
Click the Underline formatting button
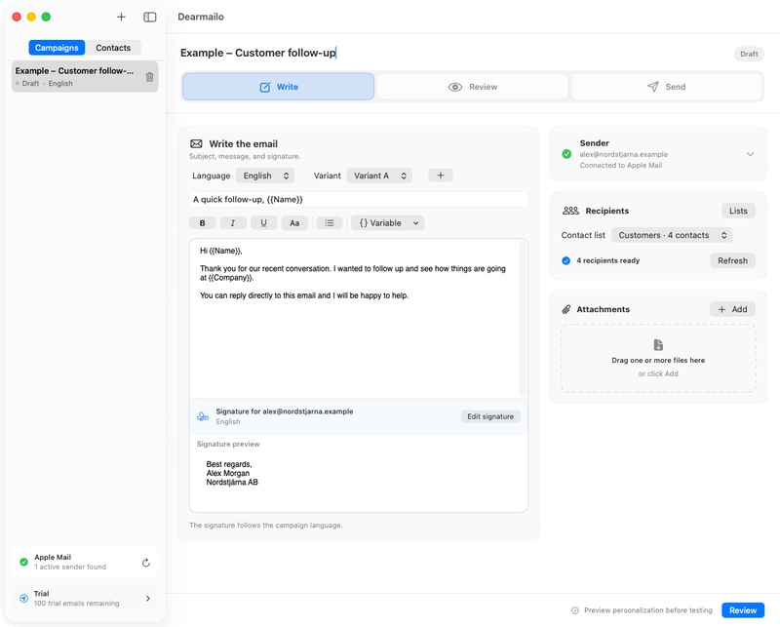click(263, 223)
